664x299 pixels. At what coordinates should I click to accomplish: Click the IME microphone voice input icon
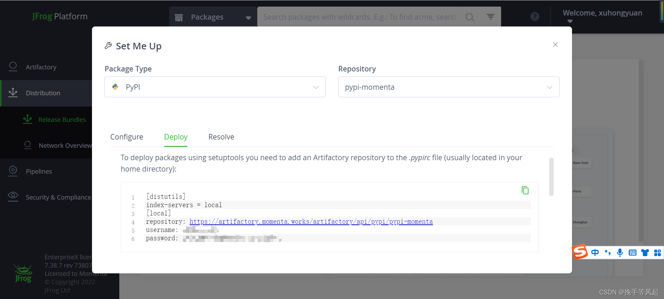[620, 252]
